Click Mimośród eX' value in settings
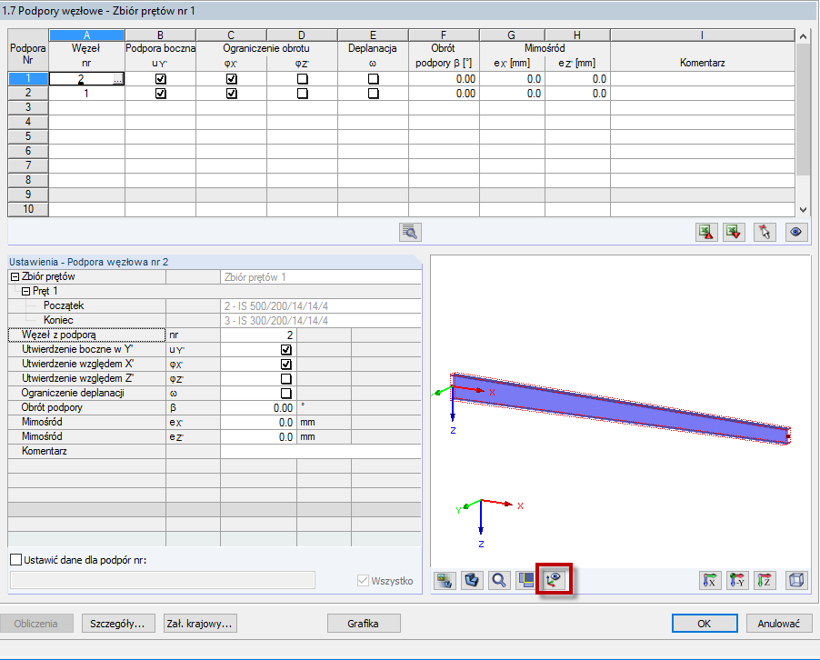This screenshot has width=820, height=660. pyautogui.click(x=258, y=423)
